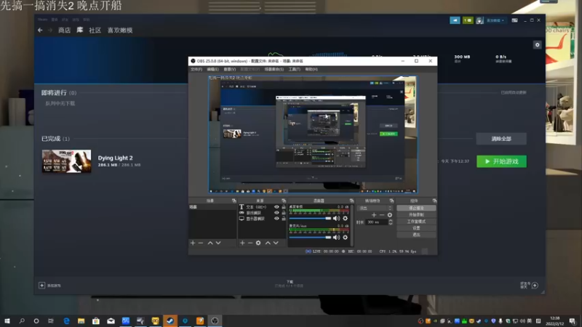Image resolution: width=582 pixels, height=327 pixels.
Task: Open Steam 商店 store tab
Action: click(64, 30)
